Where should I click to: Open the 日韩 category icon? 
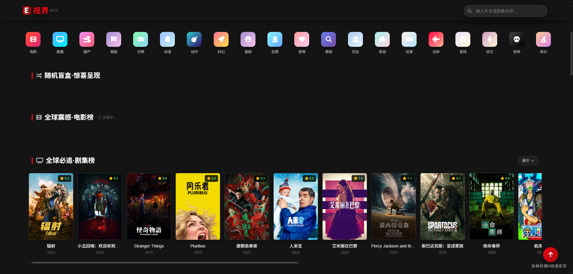(x=141, y=39)
